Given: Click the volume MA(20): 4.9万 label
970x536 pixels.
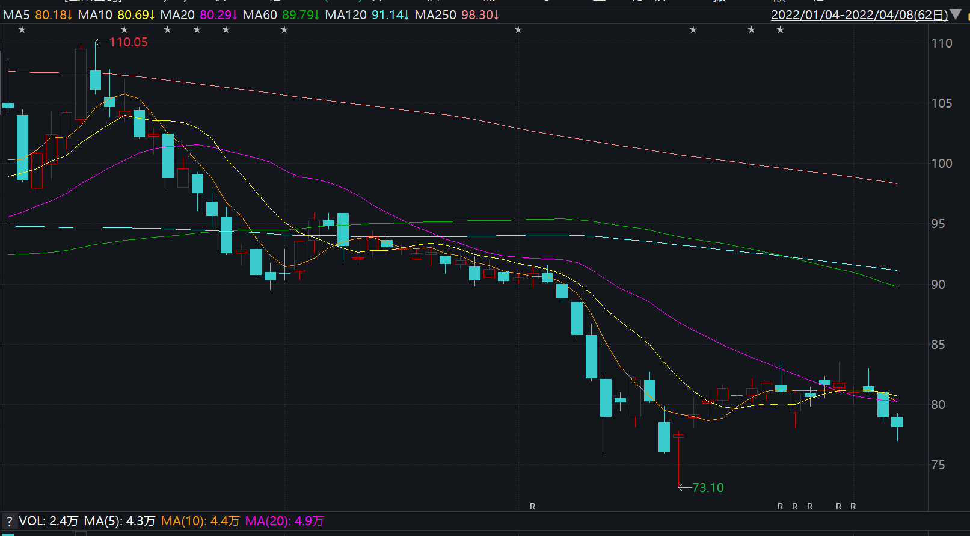Looking at the screenshot, I should click(284, 521).
